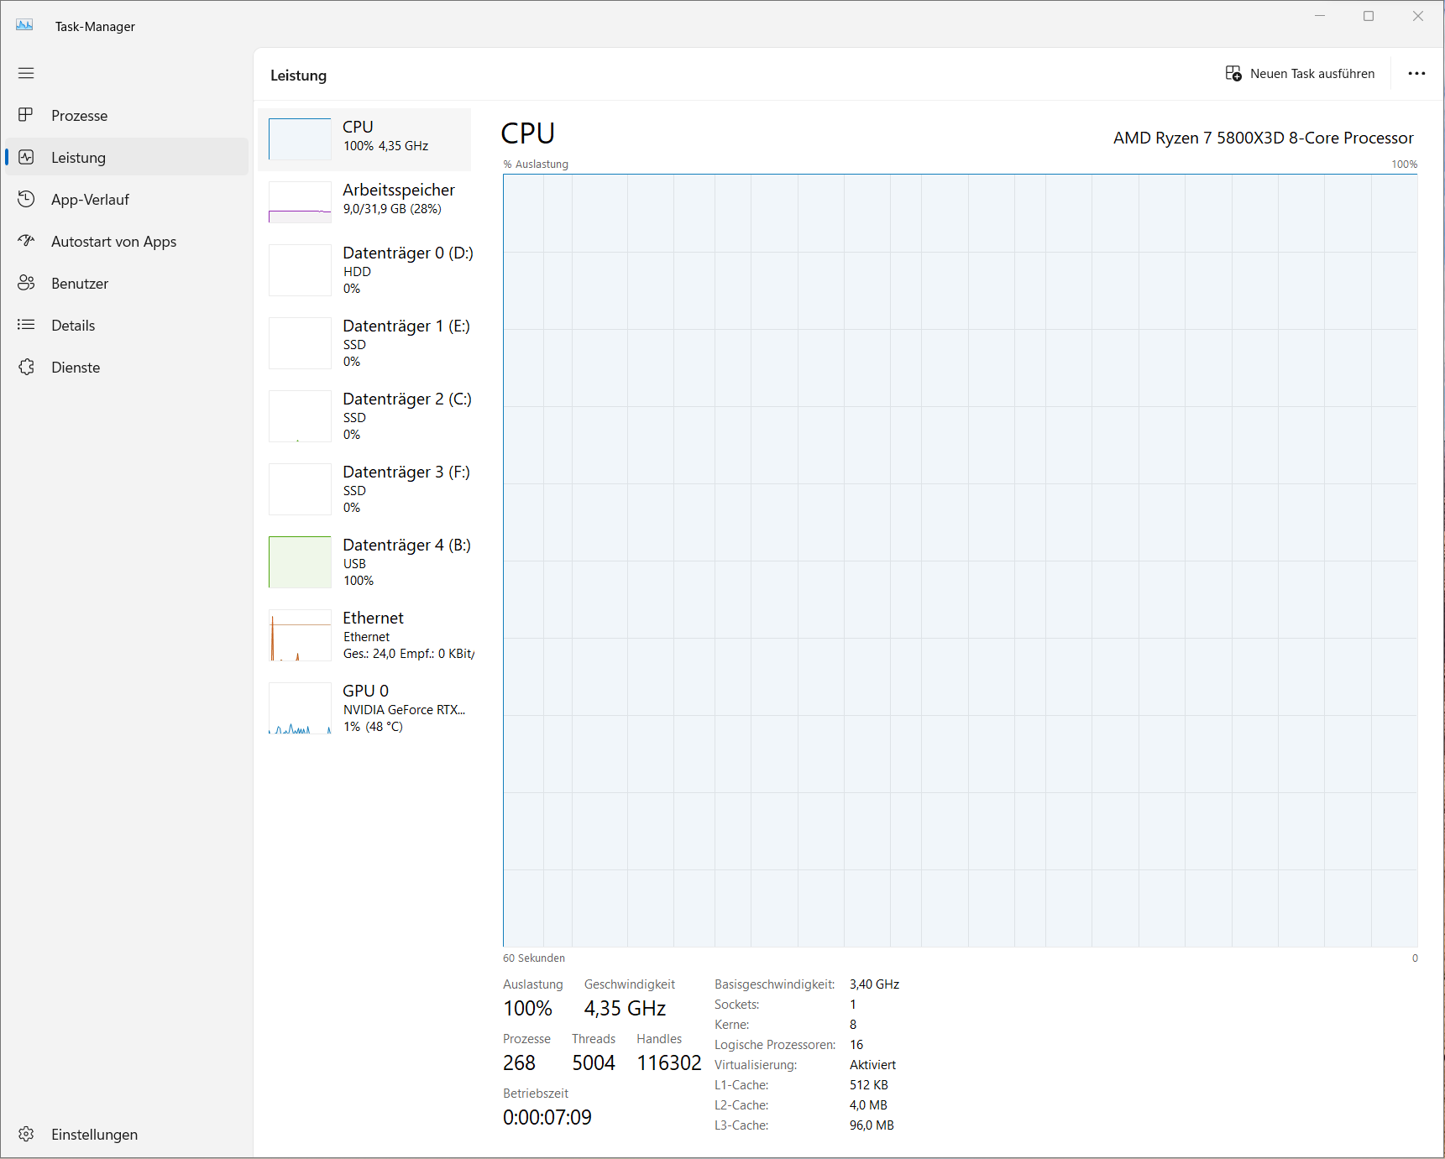Select the Ethernet graph thumbnail
The image size is (1445, 1159).
tap(300, 635)
